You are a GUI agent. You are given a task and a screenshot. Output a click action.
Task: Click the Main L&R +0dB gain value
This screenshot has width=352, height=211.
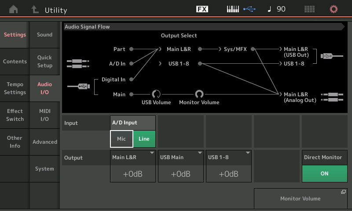(133, 174)
